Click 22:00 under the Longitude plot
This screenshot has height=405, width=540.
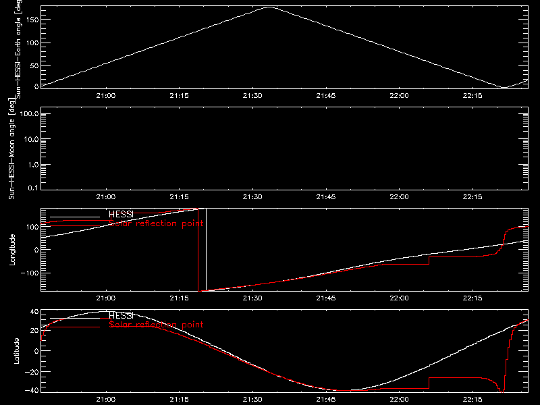point(399,298)
